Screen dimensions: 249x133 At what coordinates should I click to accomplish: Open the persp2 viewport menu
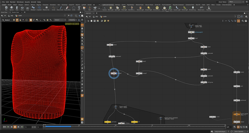pos(68,24)
